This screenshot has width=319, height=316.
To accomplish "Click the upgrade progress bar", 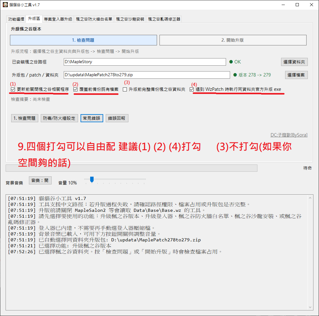I will pyautogui.click(x=132, y=168).
